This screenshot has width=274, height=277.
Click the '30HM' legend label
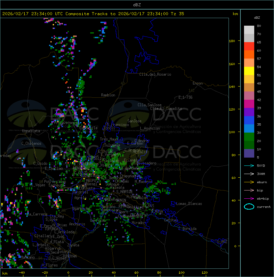261,174
